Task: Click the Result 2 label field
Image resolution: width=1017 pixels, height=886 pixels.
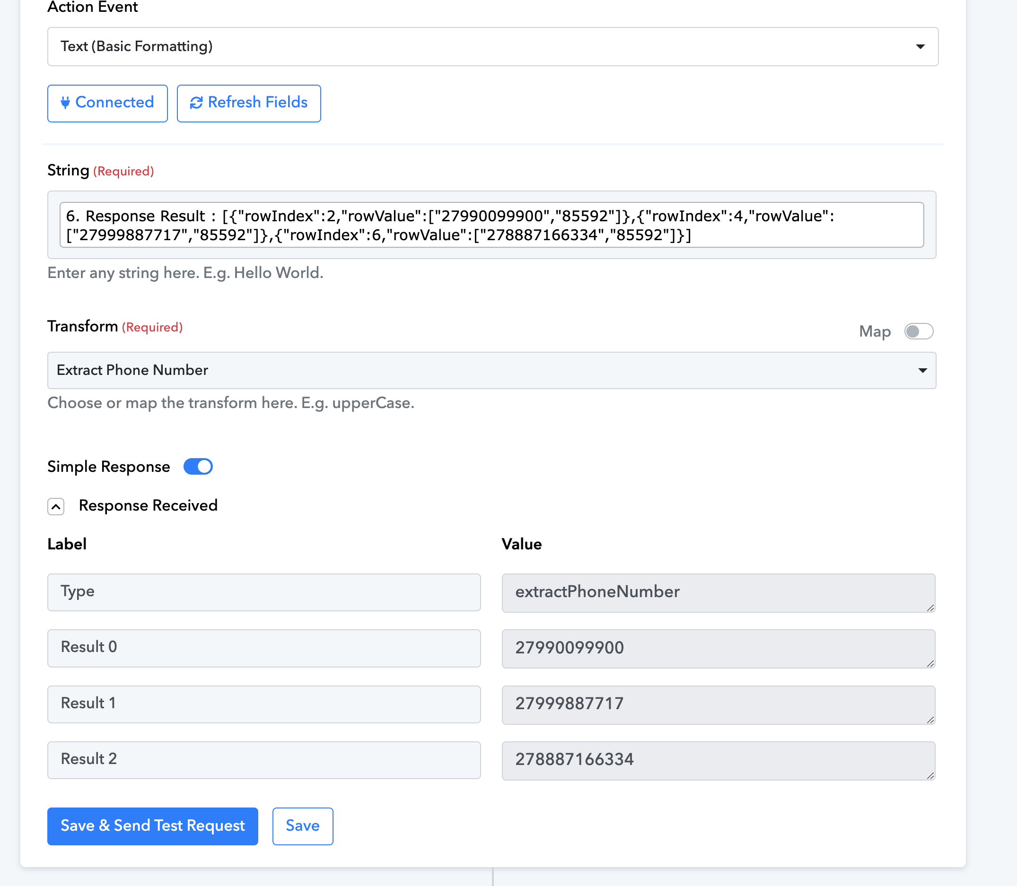Action: tap(264, 760)
